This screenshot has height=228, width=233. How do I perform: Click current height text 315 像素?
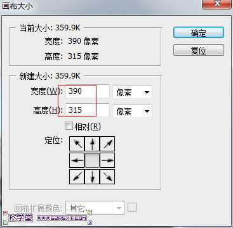[x=83, y=56]
